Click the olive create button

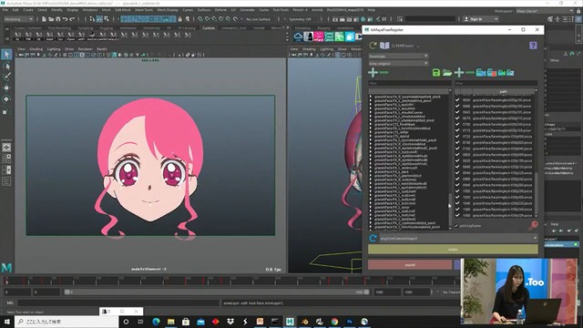pos(453,249)
